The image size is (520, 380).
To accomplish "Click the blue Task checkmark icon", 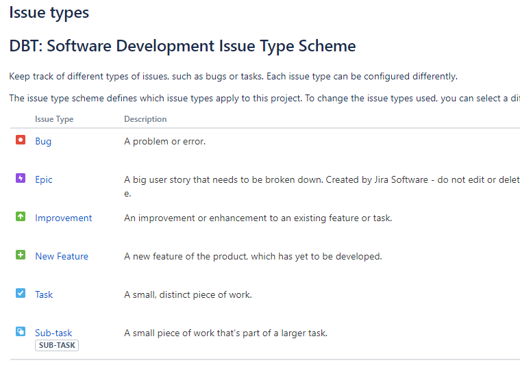I will click(x=21, y=293).
